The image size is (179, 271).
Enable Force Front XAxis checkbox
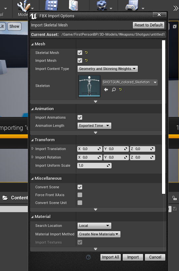point(80,195)
